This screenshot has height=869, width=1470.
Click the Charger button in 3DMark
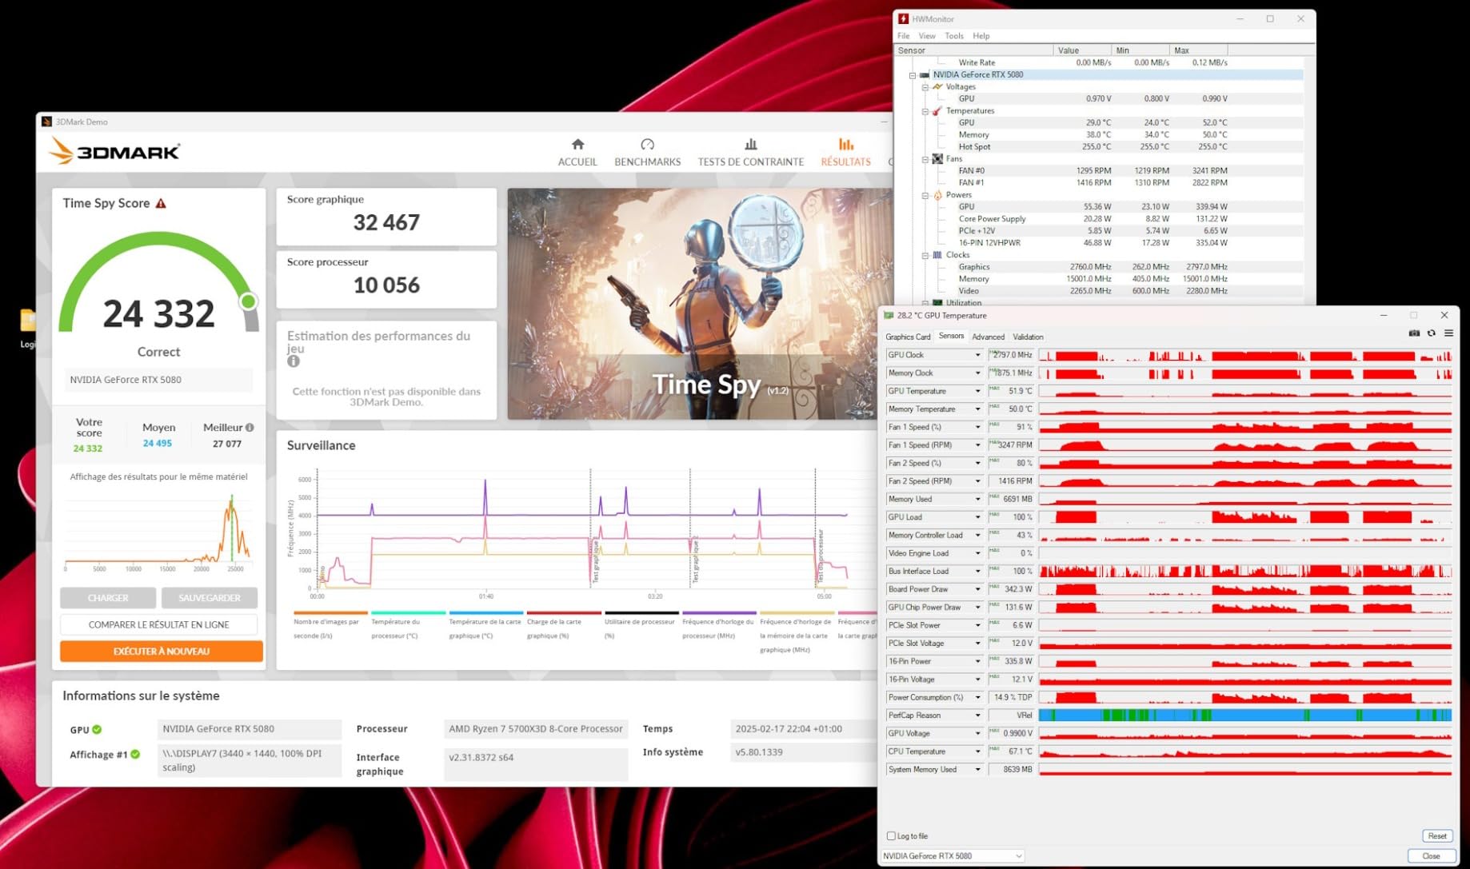108,598
